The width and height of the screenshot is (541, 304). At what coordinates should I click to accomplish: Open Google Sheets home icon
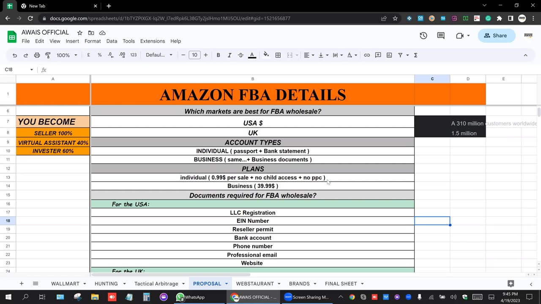(12, 36)
